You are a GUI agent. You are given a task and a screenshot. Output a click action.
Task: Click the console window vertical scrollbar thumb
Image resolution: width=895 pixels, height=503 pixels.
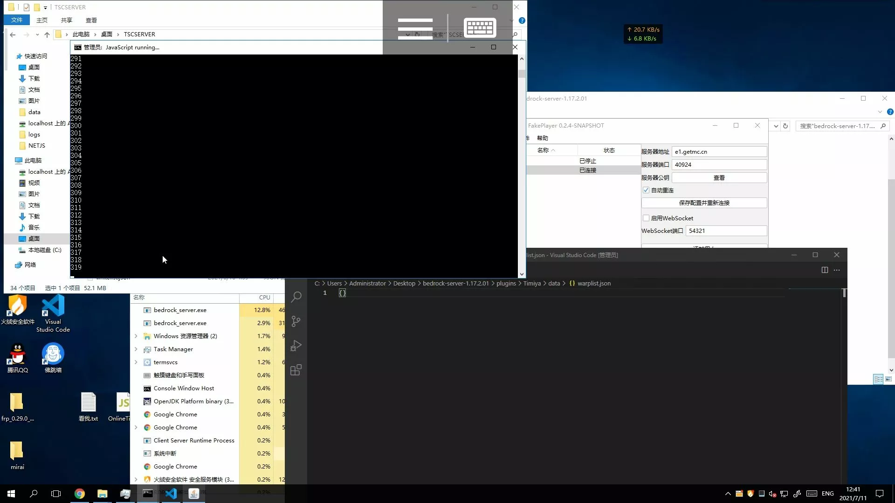(x=522, y=74)
